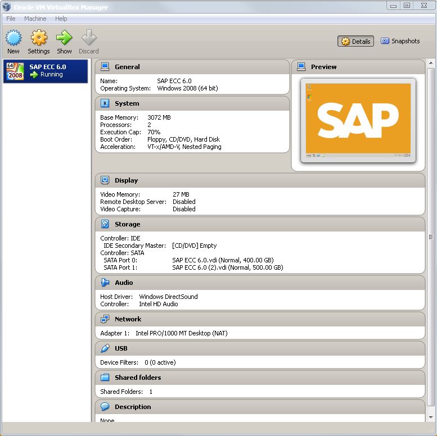Screen dimensions: 437x436
Task: Click the Name value SAP ECC 6.0
Action: pyautogui.click(x=174, y=81)
